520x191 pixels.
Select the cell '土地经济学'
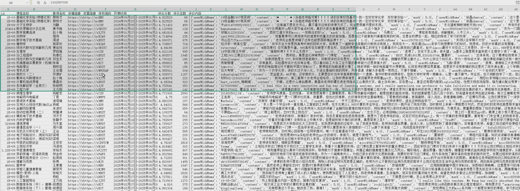pos(34,146)
